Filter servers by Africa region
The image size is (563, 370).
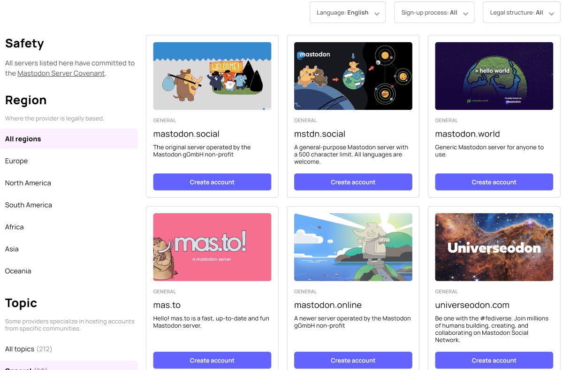pos(68,227)
